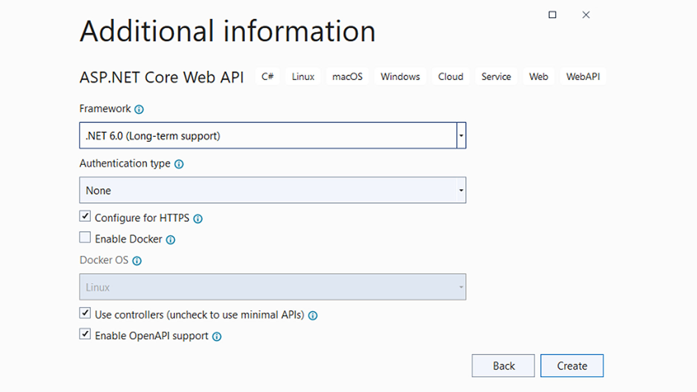Open the Enable OpenAPI support info icon
The image size is (697, 392).
coord(217,336)
